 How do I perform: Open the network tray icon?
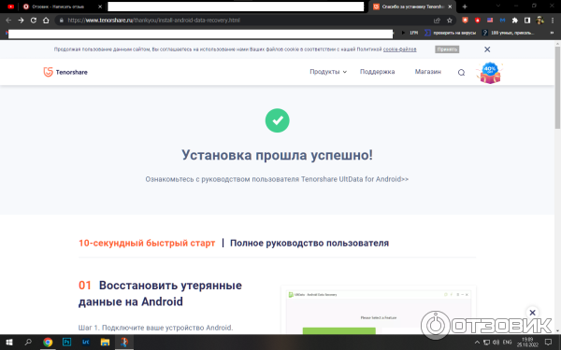486,343
